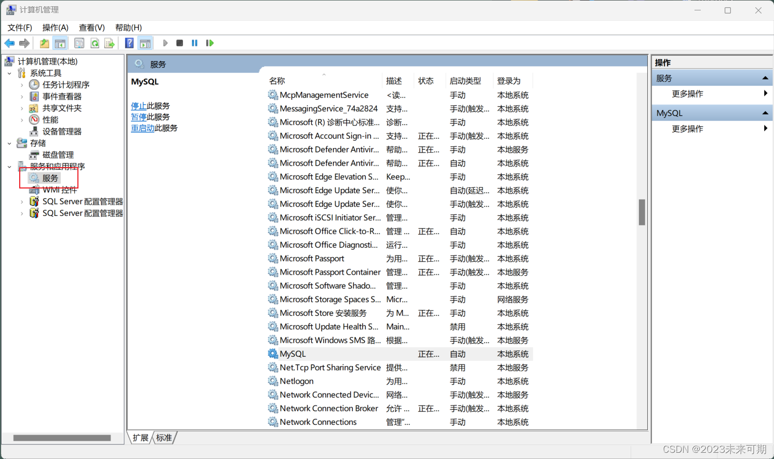Click 停止 link to stop MySQL service
The image size is (774, 459).
[139, 105]
